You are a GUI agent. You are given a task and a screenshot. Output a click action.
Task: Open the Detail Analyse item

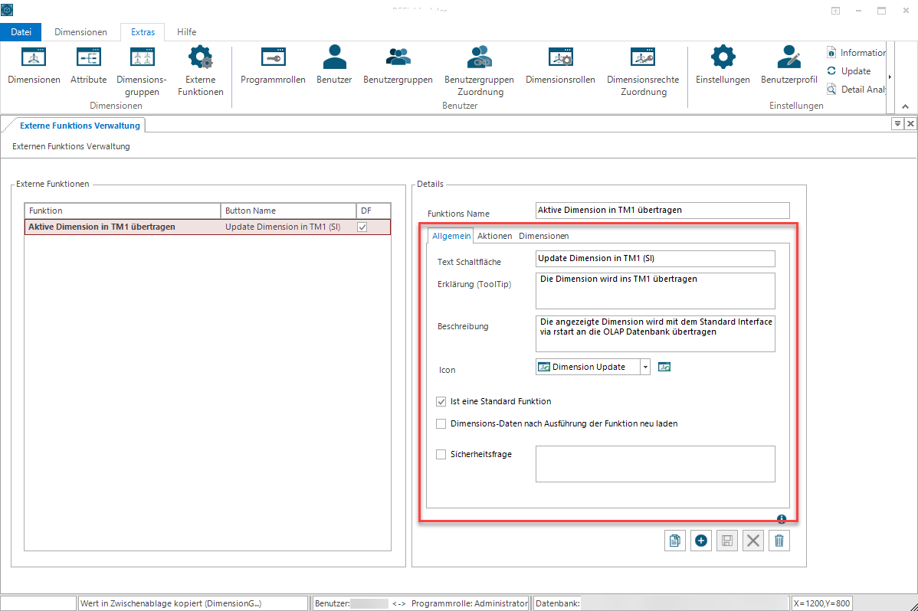pyautogui.click(x=856, y=89)
